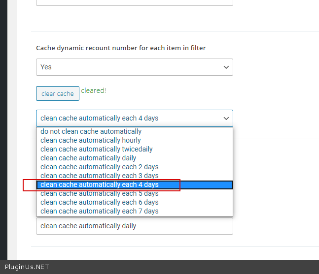The image size is (319, 274).
Task: Select 'clean cache automatically daily' in the list
Action: [x=89, y=158]
